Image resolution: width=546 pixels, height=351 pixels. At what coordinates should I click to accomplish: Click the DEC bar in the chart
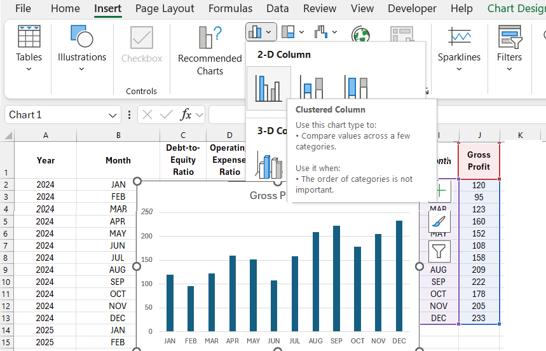pyautogui.click(x=399, y=276)
